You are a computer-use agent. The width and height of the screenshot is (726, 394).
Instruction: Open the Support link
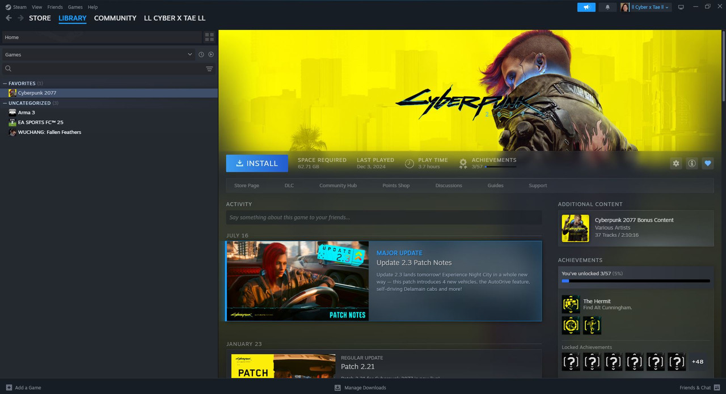tap(538, 185)
